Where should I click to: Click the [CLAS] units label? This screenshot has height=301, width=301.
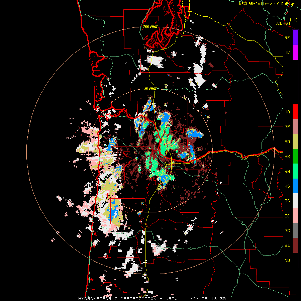coord(283,23)
